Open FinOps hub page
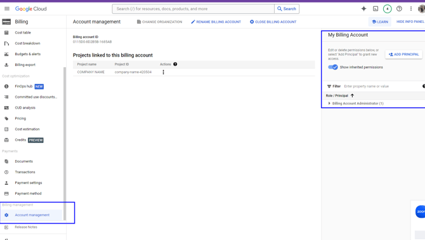425x240 pixels. point(23,86)
